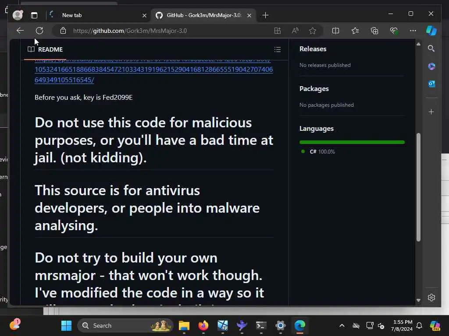
Task: Add this page to favorites star
Action: click(x=312, y=31)
